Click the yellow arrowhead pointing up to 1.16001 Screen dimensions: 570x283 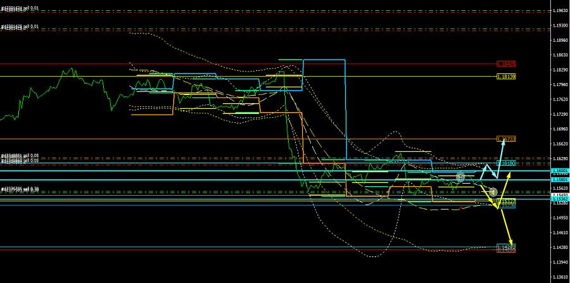pos(509,173)
